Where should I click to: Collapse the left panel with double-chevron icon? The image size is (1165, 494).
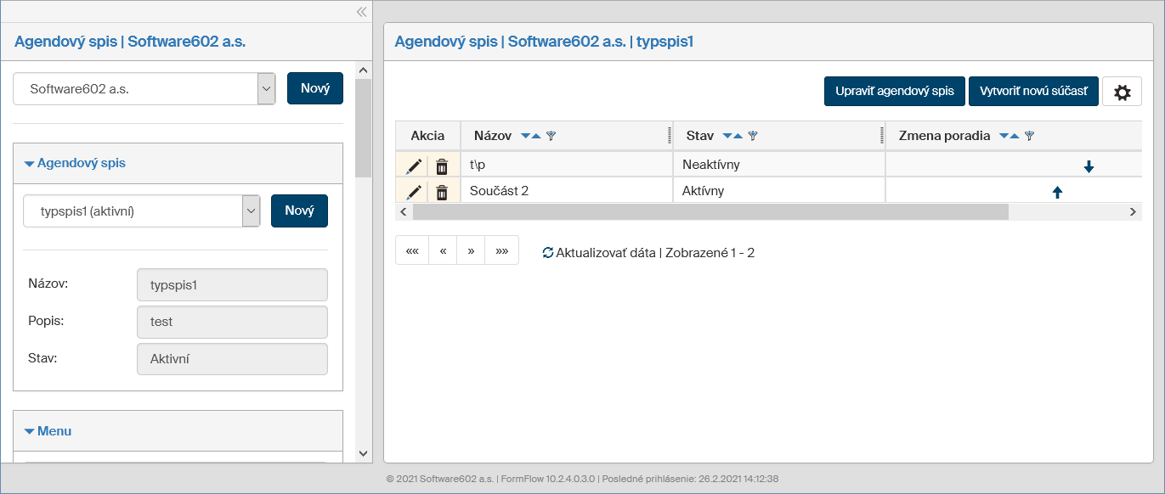click(361, 12)
